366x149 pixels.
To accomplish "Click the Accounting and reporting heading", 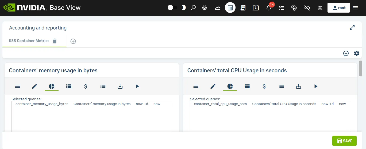I will 38,28.
